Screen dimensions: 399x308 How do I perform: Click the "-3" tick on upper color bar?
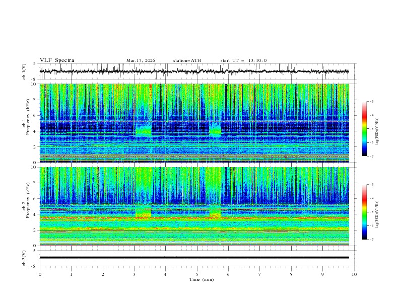[x=372, y=101]
